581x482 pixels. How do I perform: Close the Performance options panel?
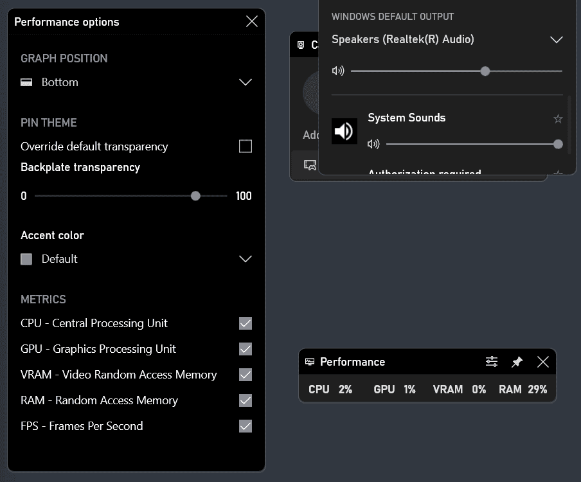(x=251, y=21)
